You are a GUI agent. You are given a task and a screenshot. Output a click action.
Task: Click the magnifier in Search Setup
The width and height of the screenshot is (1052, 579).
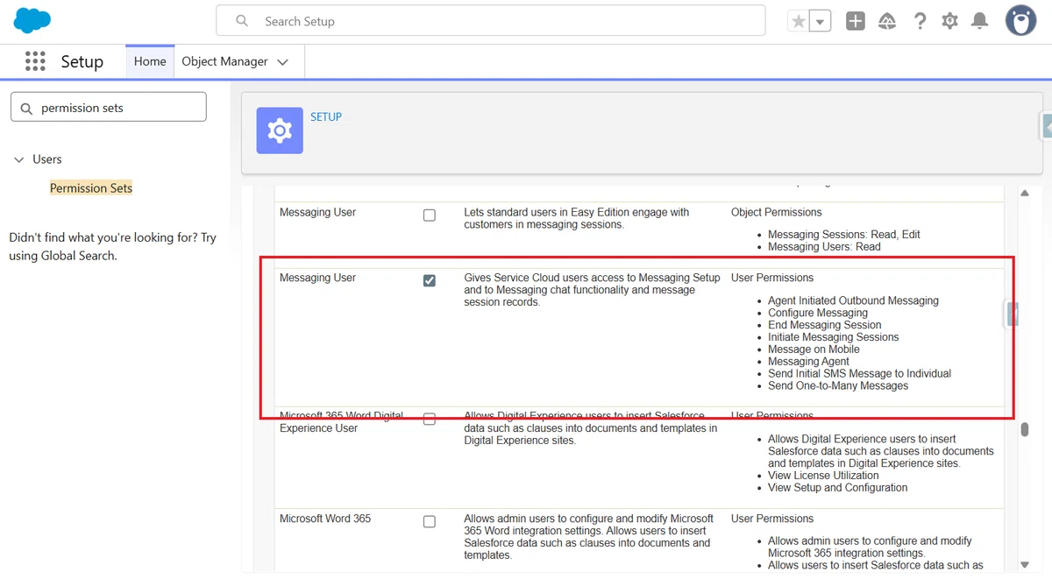243,21
